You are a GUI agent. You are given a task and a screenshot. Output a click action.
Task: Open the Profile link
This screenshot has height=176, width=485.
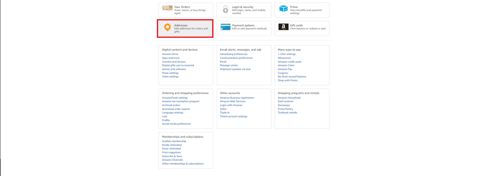pyautogui.click(x=166, y=120)
